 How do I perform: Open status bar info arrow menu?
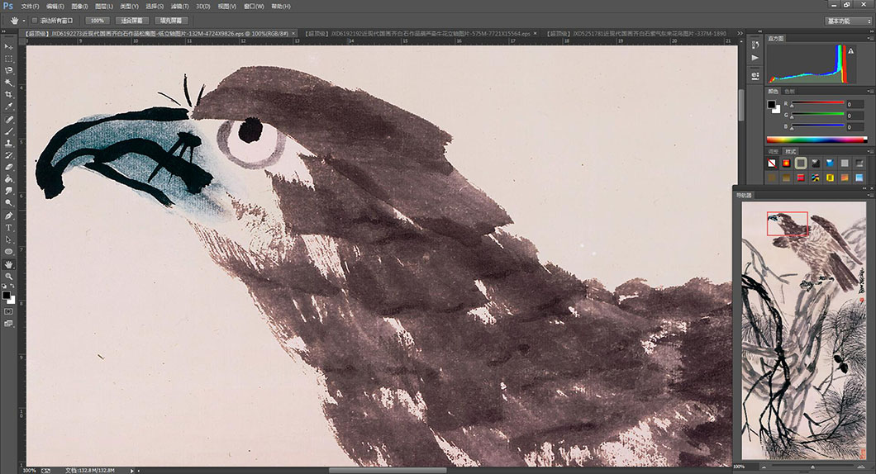(x=132, y=471)
